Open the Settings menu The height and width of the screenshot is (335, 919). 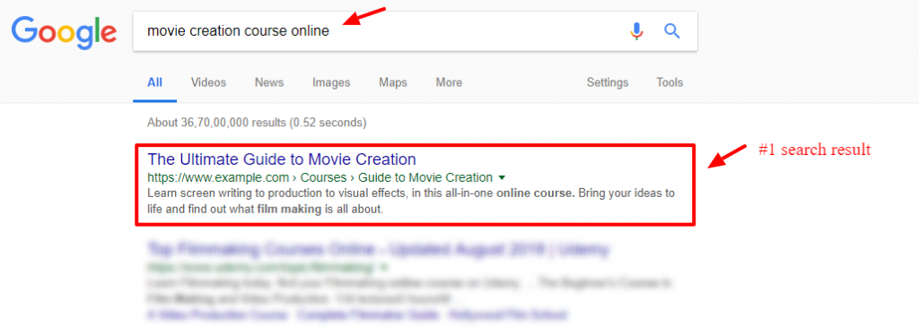click(608, 82)
